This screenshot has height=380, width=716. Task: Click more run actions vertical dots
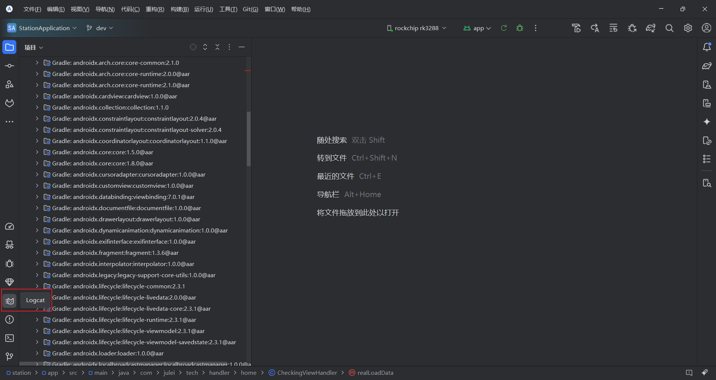point(536,28)
